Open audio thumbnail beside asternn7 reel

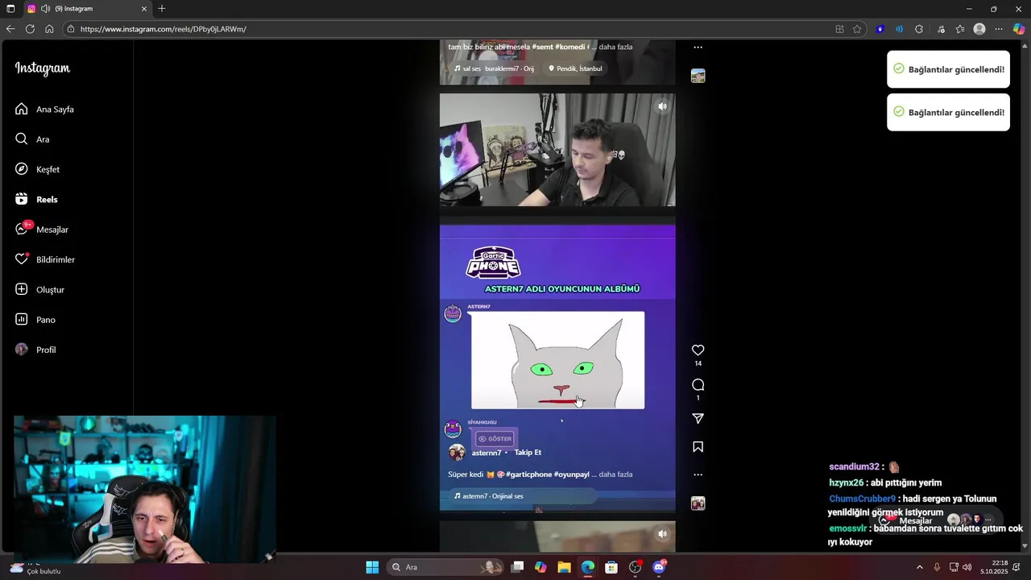[x=698, y=503]
